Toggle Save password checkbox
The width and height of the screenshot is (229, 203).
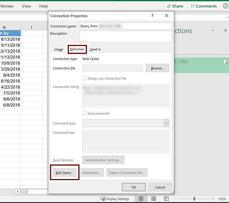pyautogui.click(x=84, y=113)
